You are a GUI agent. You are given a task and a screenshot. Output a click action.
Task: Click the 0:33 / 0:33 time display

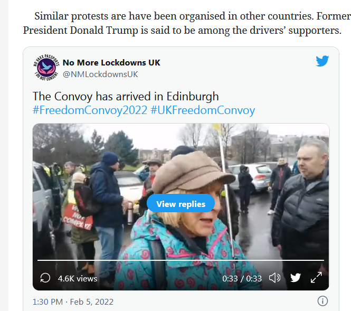242,279
